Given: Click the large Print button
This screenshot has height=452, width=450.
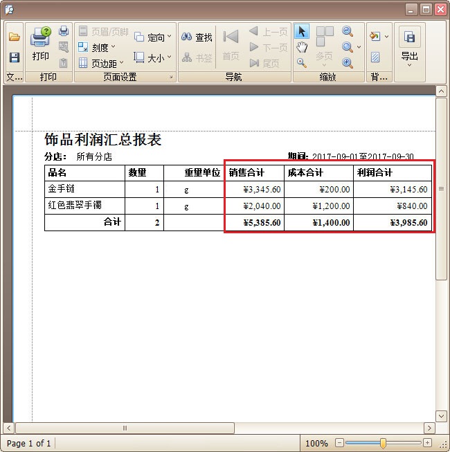Looking at the screenshot, I should pyautogui.click(x=41, y=44).
